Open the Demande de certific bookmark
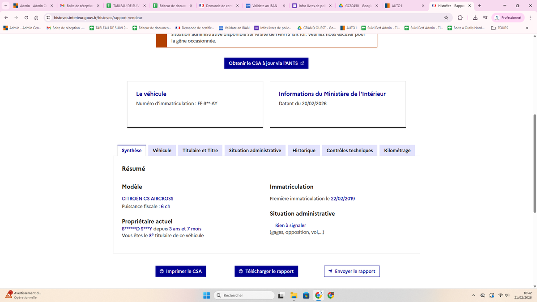Screen dimensions: 537x302 point(195,28)
